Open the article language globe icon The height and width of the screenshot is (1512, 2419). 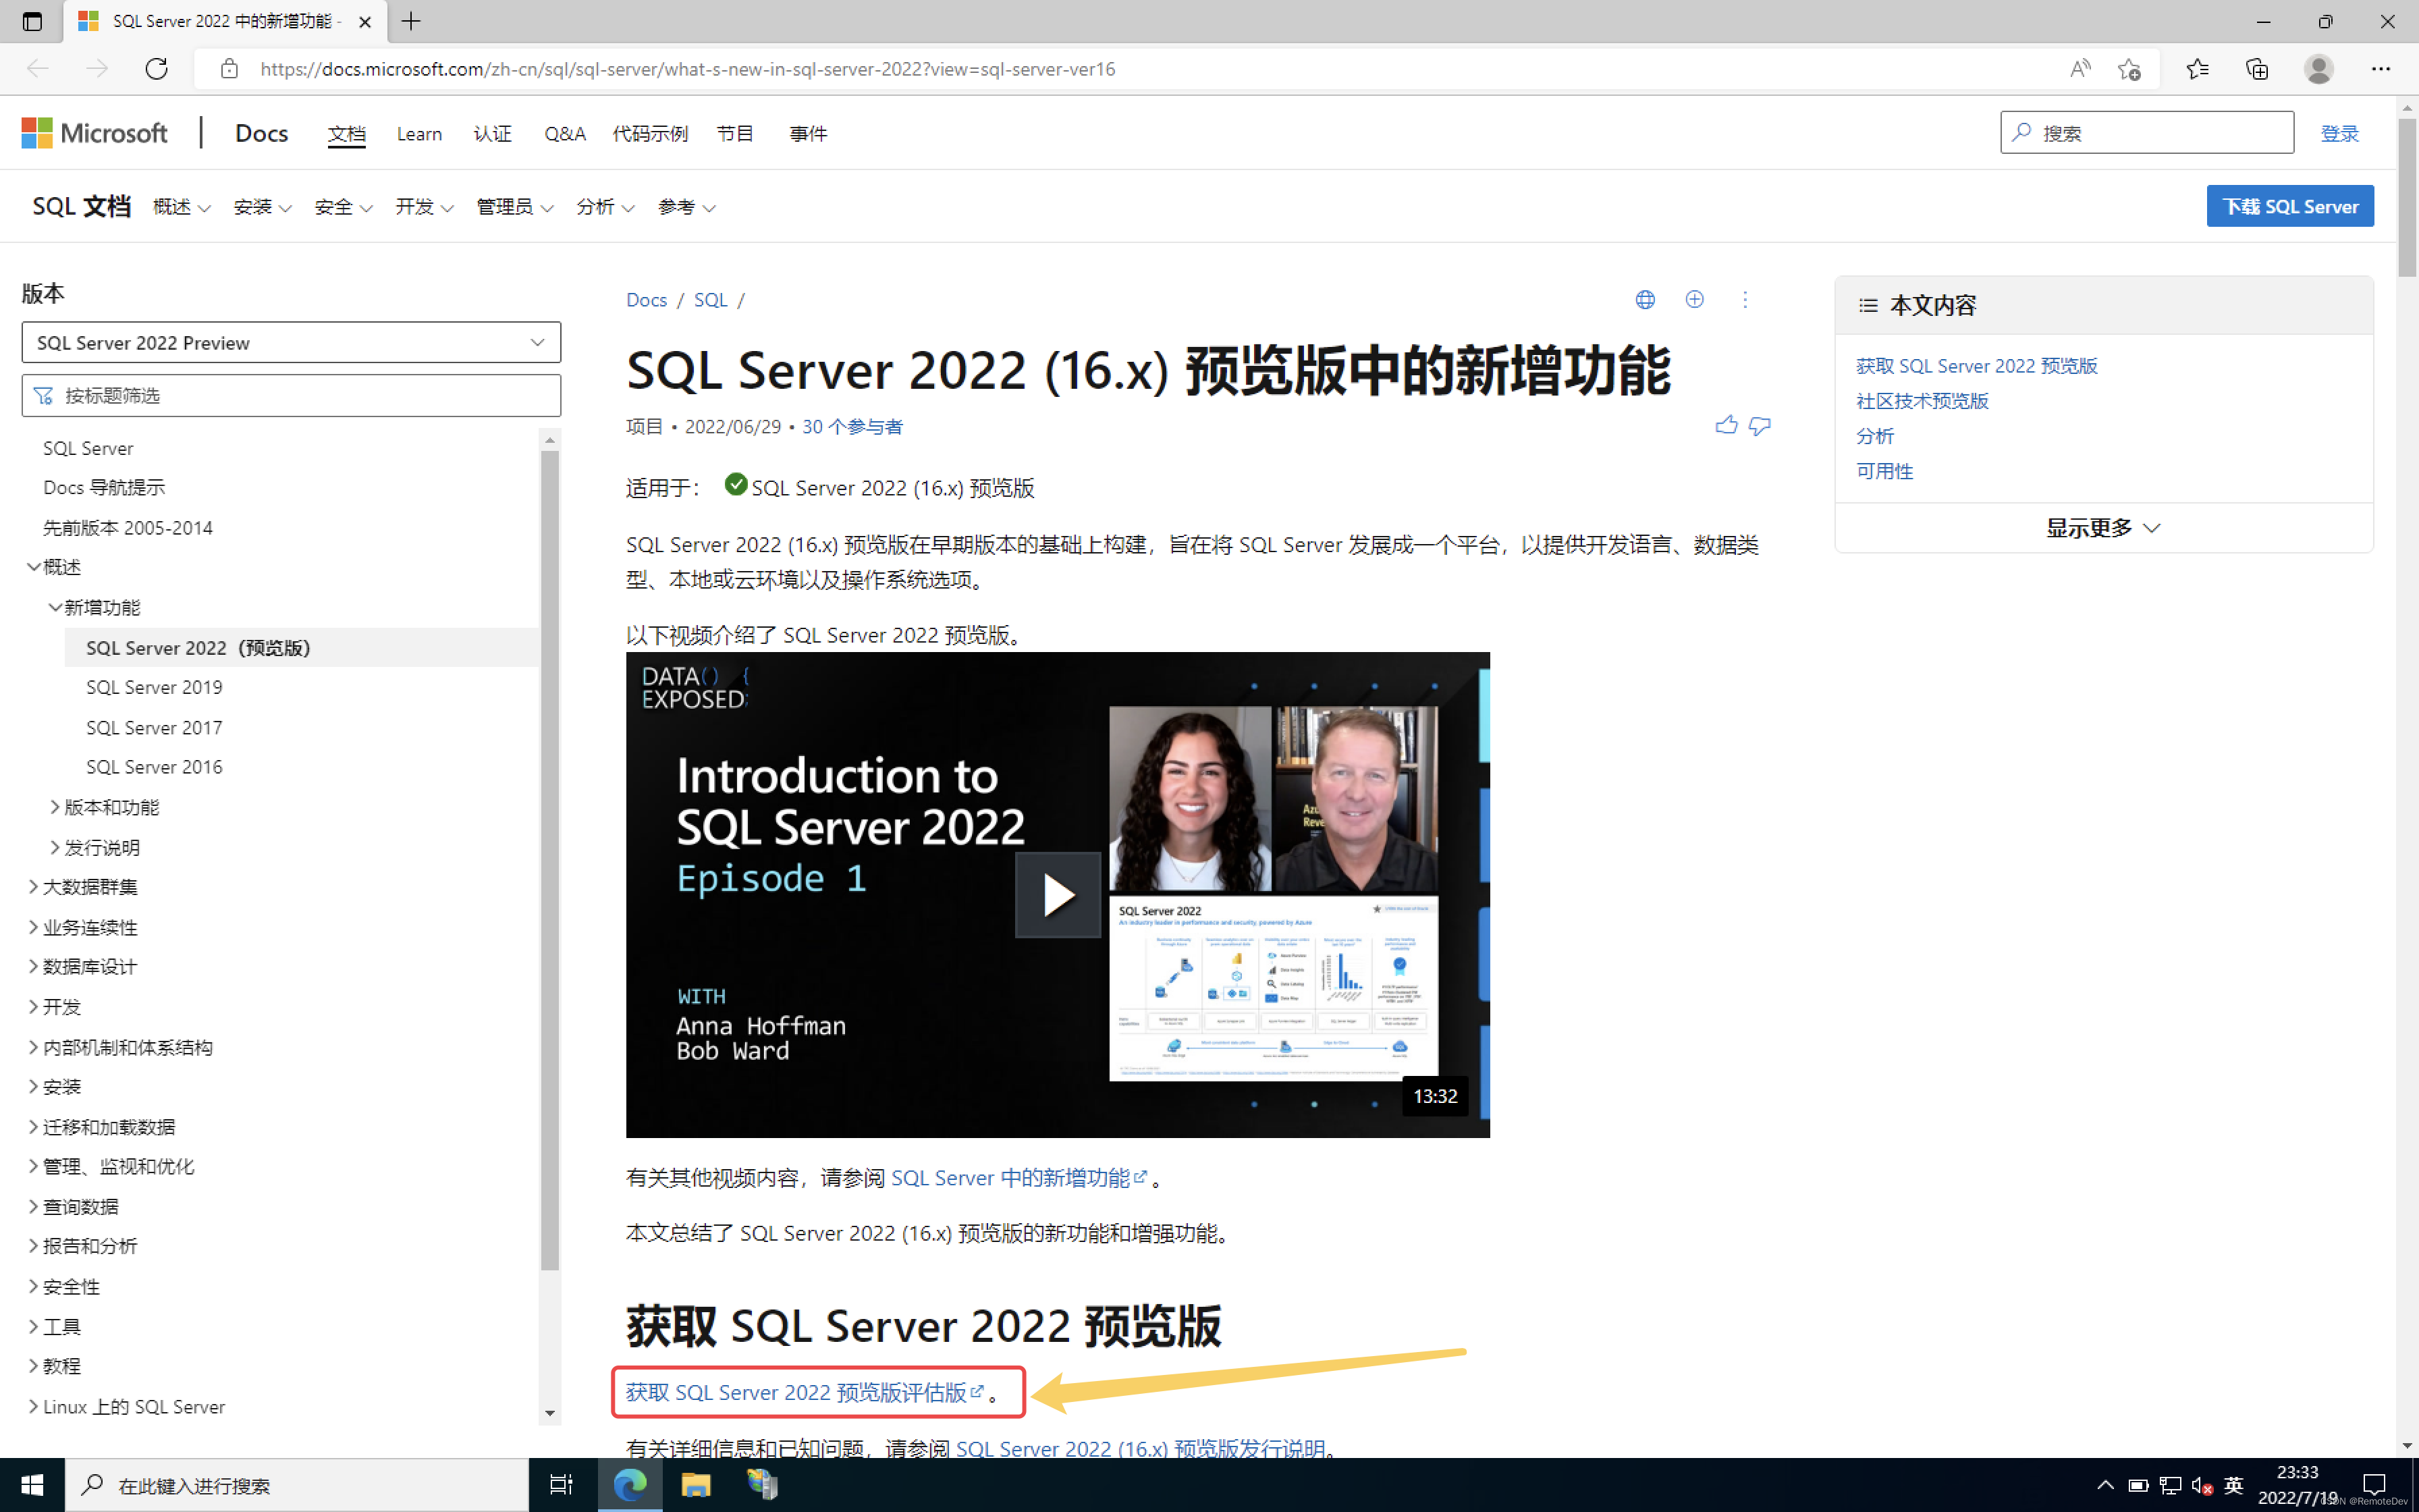[1644, 299]
